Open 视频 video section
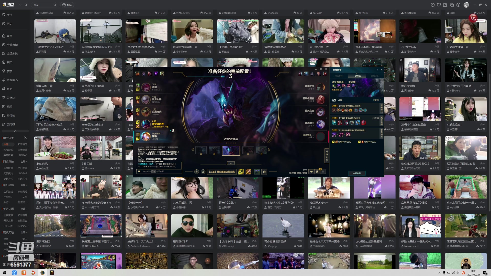The image size is (491, 276). (x=7, y=107)
